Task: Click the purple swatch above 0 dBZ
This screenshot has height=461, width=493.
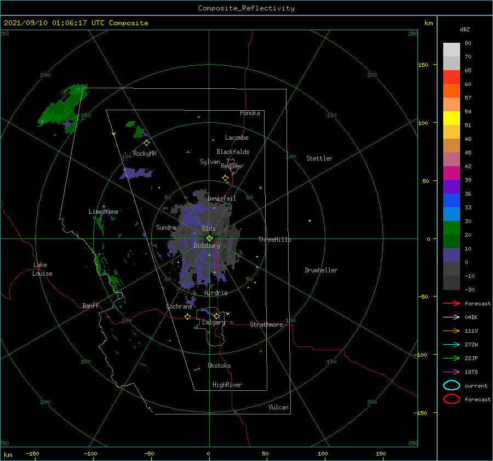Action: (451, 255)
